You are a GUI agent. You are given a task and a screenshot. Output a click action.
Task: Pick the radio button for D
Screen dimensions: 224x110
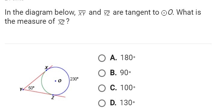pos(102,103)
